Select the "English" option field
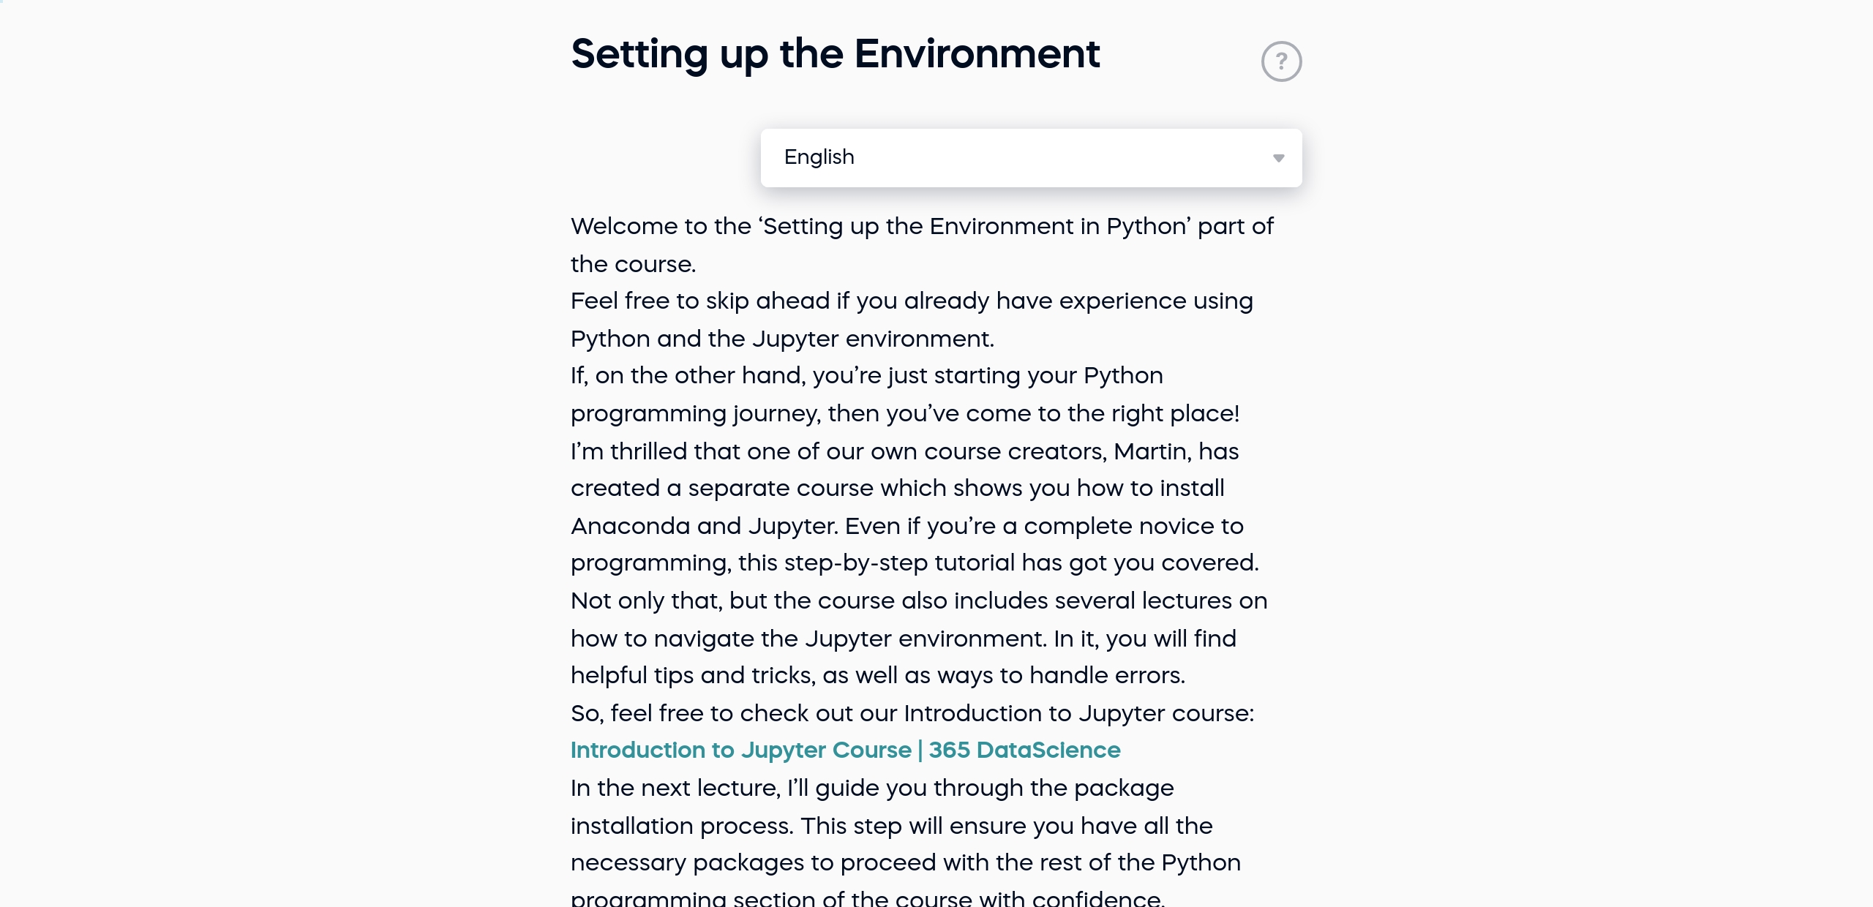 point(819,158)
